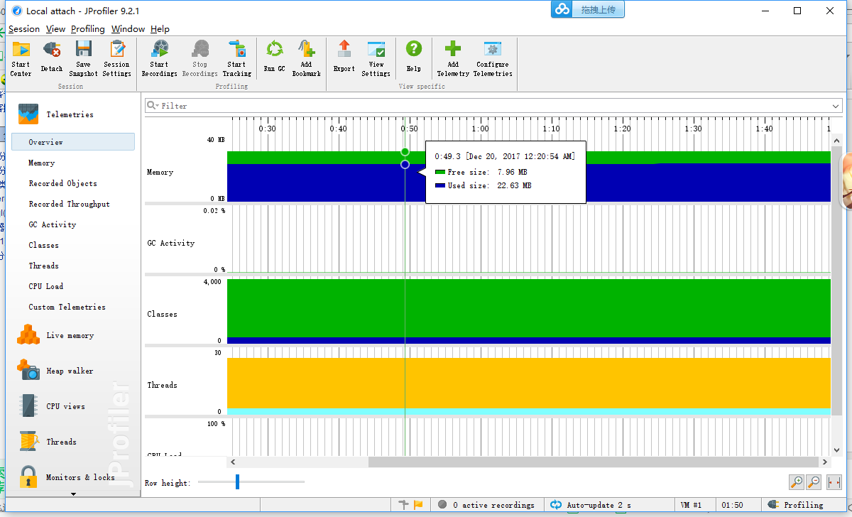Click the Save Snapshot icon
Screen dimensions: 852x517
(84, 58)
